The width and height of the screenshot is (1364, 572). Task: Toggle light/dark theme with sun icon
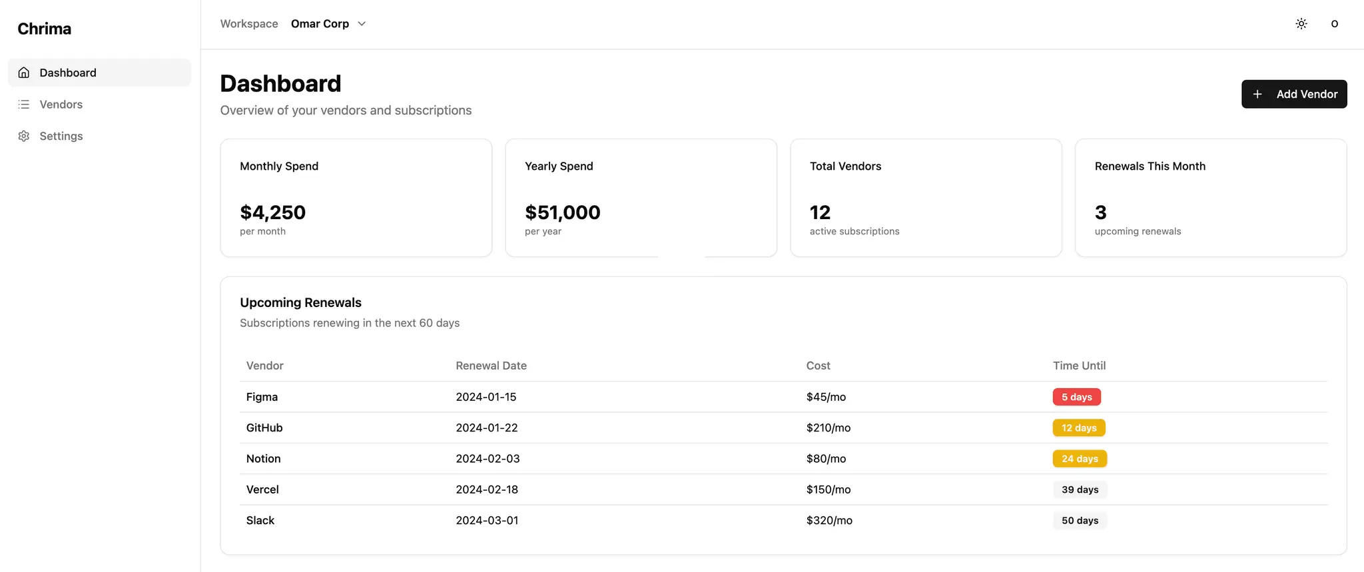click(x=1301, y=24)
